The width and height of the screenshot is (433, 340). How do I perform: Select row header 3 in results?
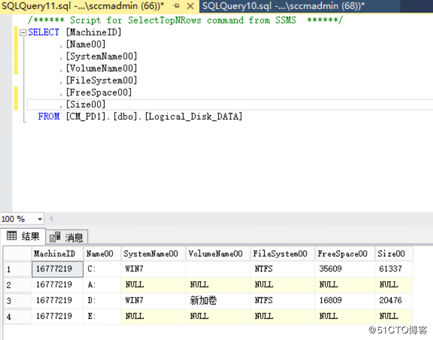point(17,301)
